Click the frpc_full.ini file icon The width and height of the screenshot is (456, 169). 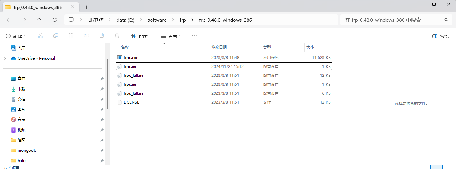(x=120, y=76)
